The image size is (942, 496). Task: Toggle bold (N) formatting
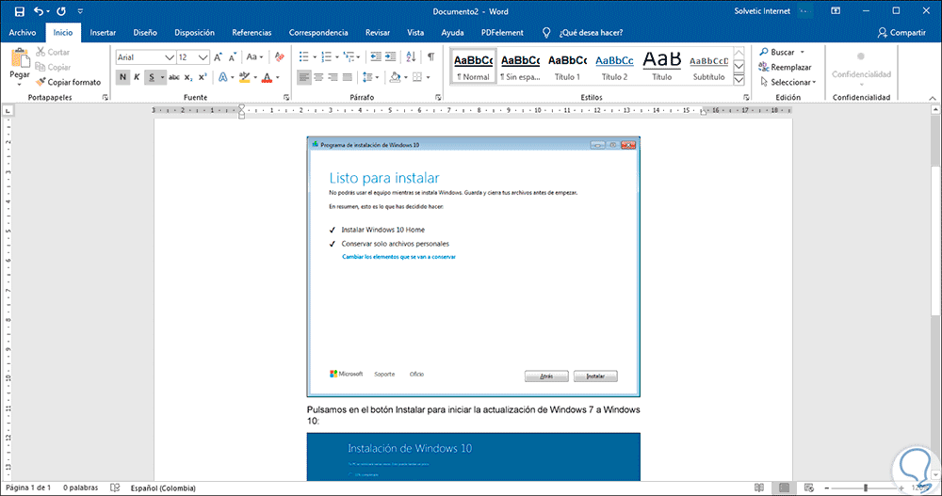(122, 77)
